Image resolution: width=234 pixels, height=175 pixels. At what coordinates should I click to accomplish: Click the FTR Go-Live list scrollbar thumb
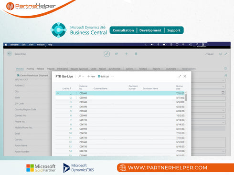(186, 97)
